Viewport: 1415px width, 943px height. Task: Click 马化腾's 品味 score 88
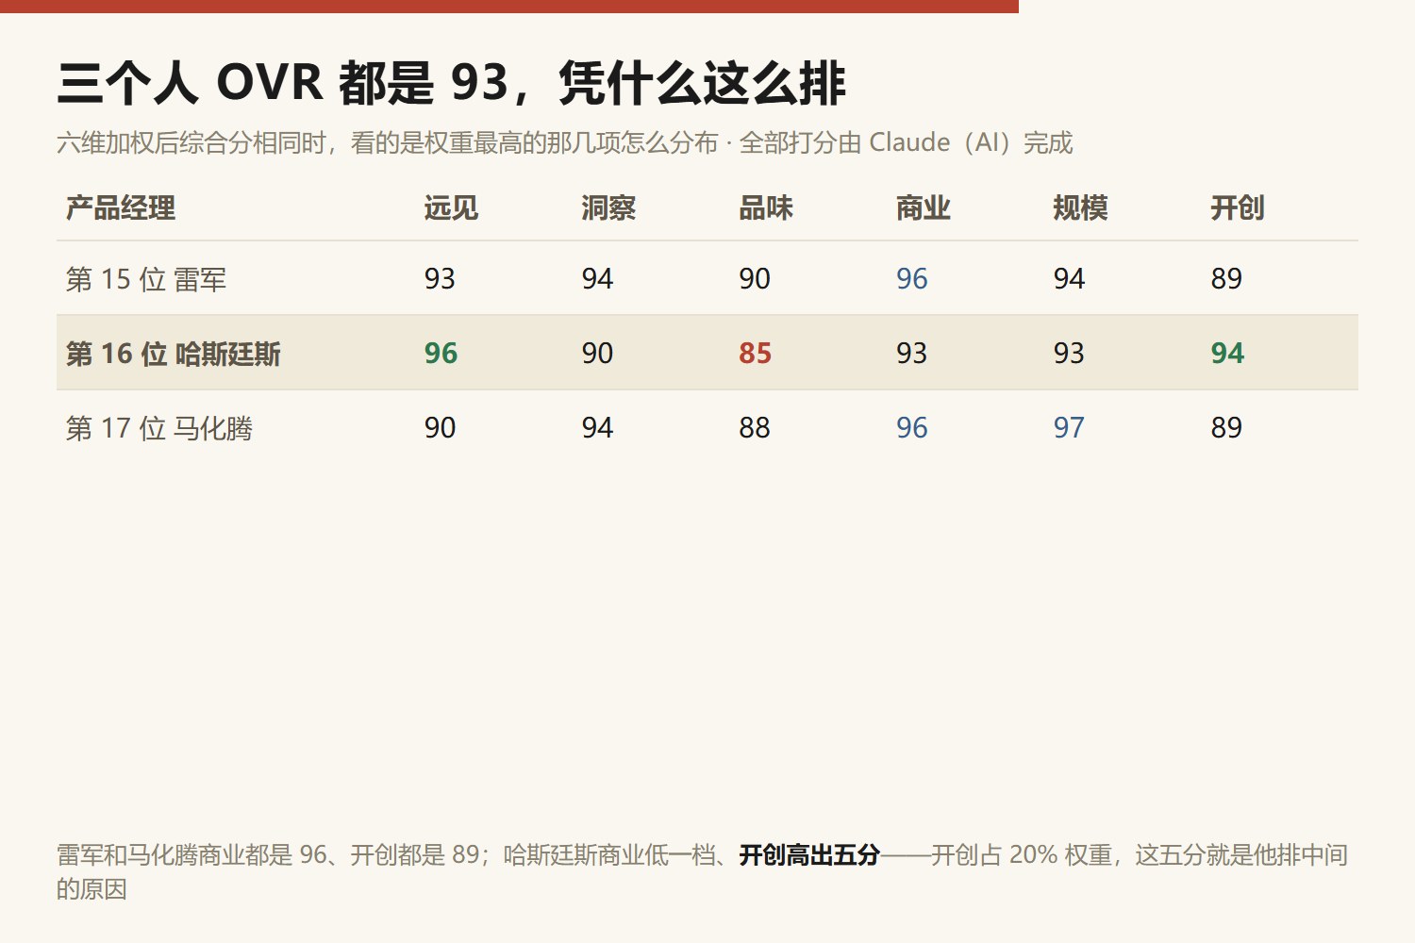755,428
